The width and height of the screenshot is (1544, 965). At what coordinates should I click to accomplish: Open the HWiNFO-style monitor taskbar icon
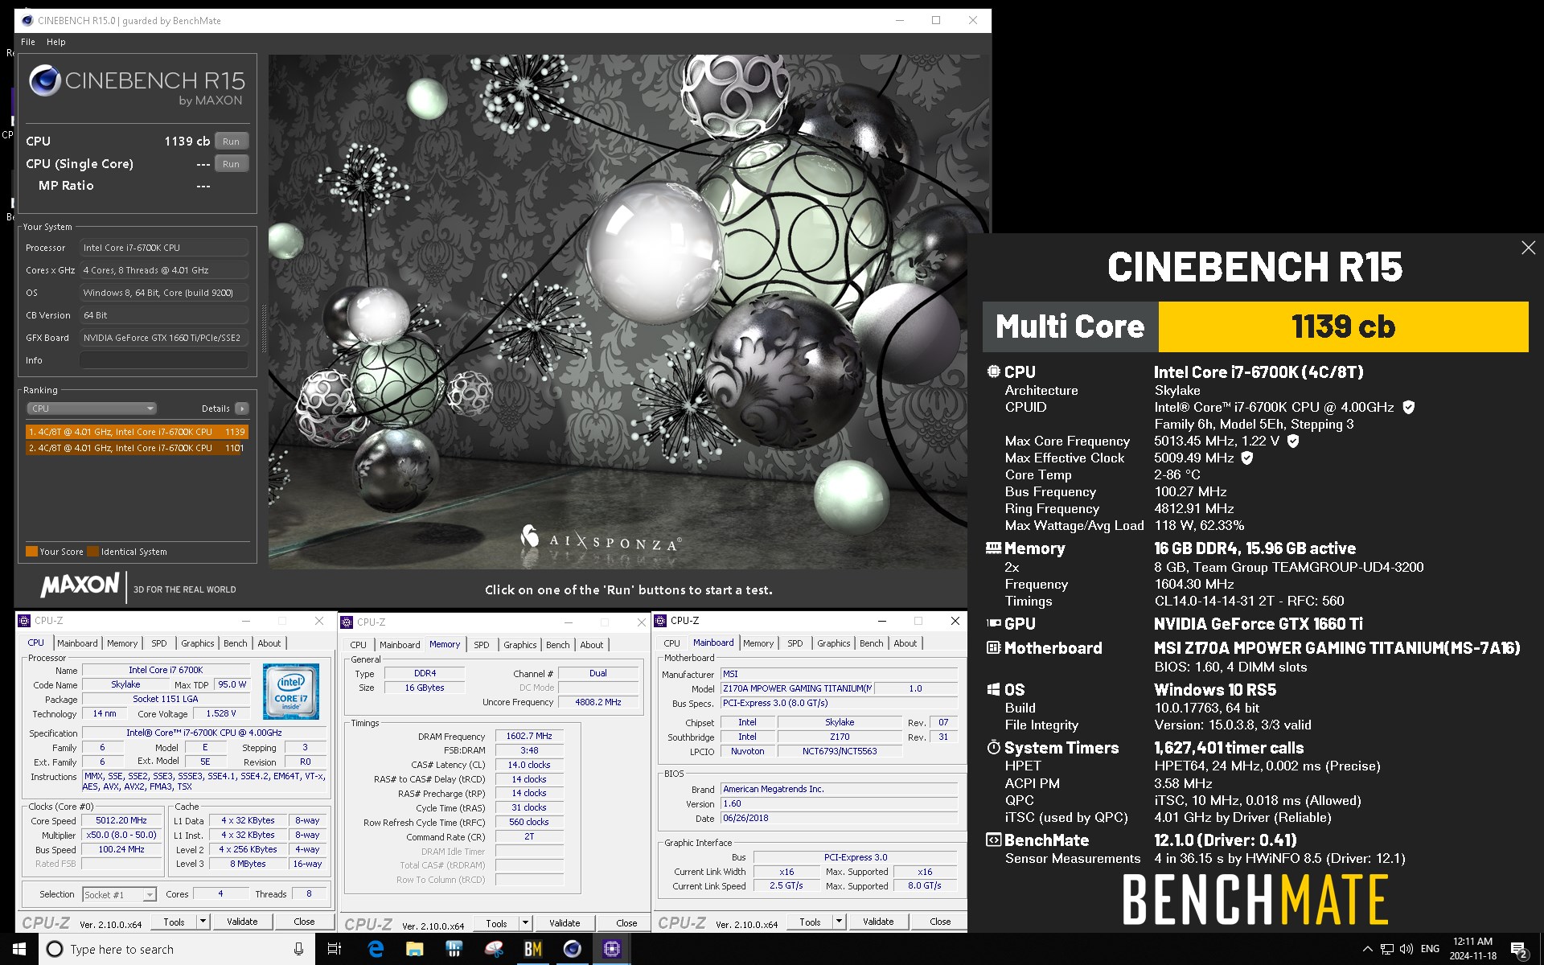pos(454,949)
